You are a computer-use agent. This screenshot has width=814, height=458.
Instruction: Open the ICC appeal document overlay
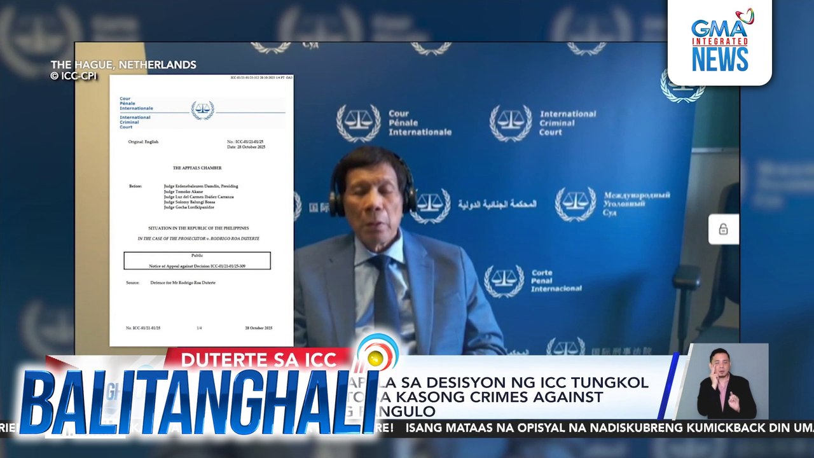pos(202,211)
